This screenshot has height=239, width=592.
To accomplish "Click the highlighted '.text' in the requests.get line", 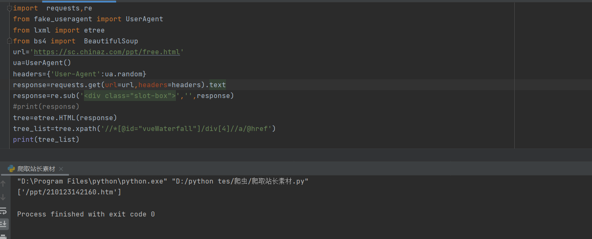I will click(x=218, y=85).
